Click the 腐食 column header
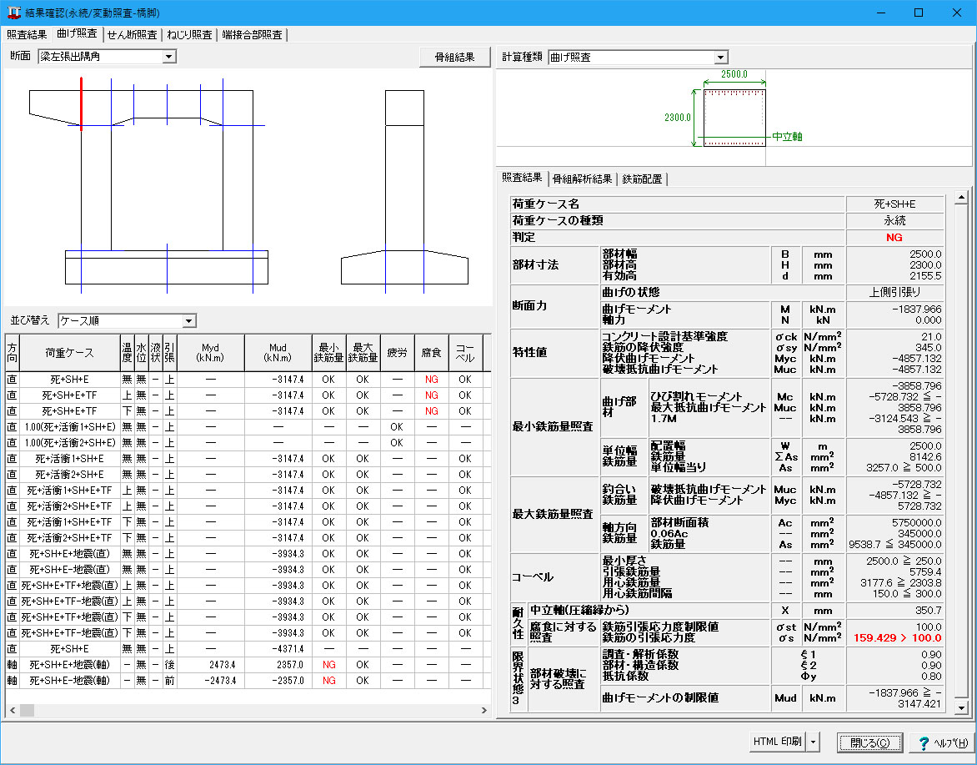The image size is (977, 765). pos(431,353)
